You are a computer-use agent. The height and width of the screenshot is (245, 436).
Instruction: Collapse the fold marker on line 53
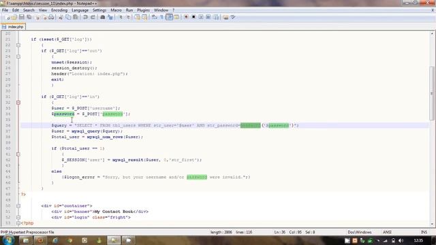[x=18, y=223]
